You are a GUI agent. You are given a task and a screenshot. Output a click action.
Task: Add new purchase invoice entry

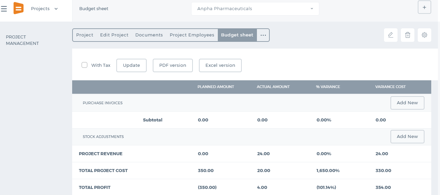coord(407,103)
